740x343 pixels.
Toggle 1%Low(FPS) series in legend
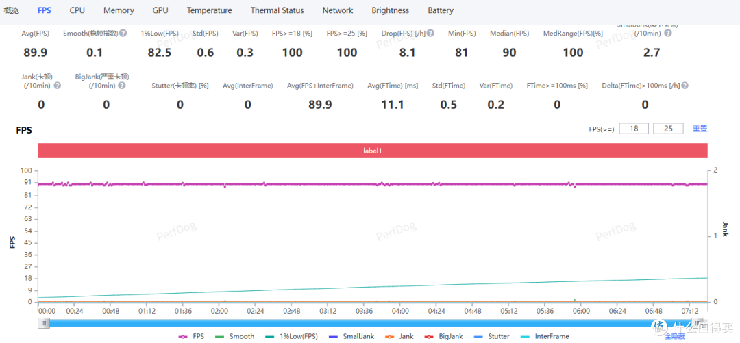click(x=291, y=336)
